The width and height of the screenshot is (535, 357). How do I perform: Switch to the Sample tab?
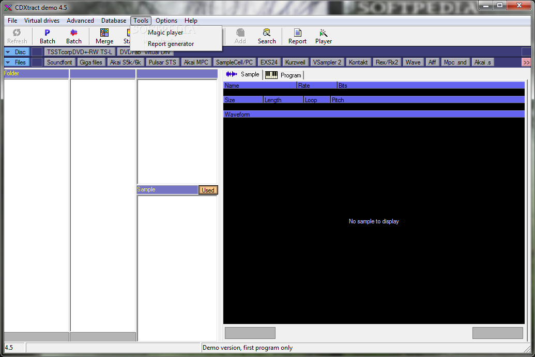(x=242, y=74)
